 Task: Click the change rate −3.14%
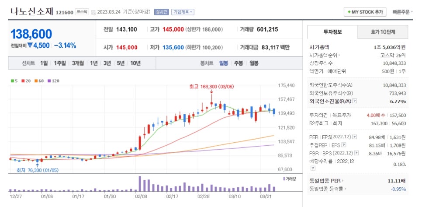tap(65, 46)
